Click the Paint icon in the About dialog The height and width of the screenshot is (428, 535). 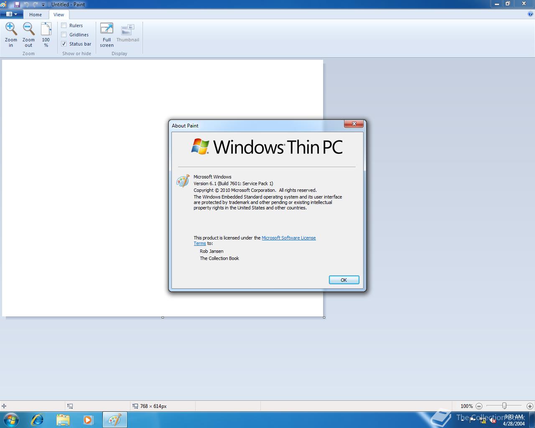(183, 181)
